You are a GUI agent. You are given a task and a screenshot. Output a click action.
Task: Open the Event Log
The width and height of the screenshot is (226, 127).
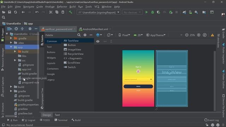(212, 120)
